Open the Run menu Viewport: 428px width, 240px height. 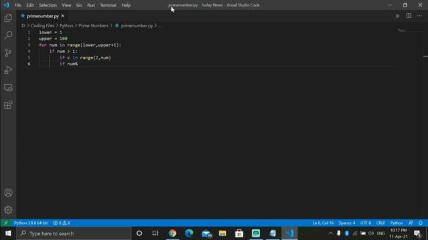click(91, 5)
